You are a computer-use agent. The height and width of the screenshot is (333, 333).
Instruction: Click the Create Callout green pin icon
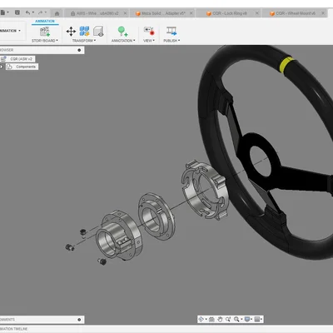pyautogui.click(x=122, y=31)
